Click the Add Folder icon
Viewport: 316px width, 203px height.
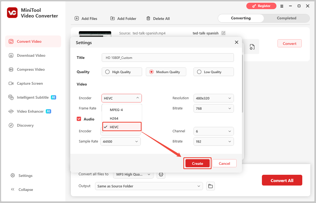113,18
